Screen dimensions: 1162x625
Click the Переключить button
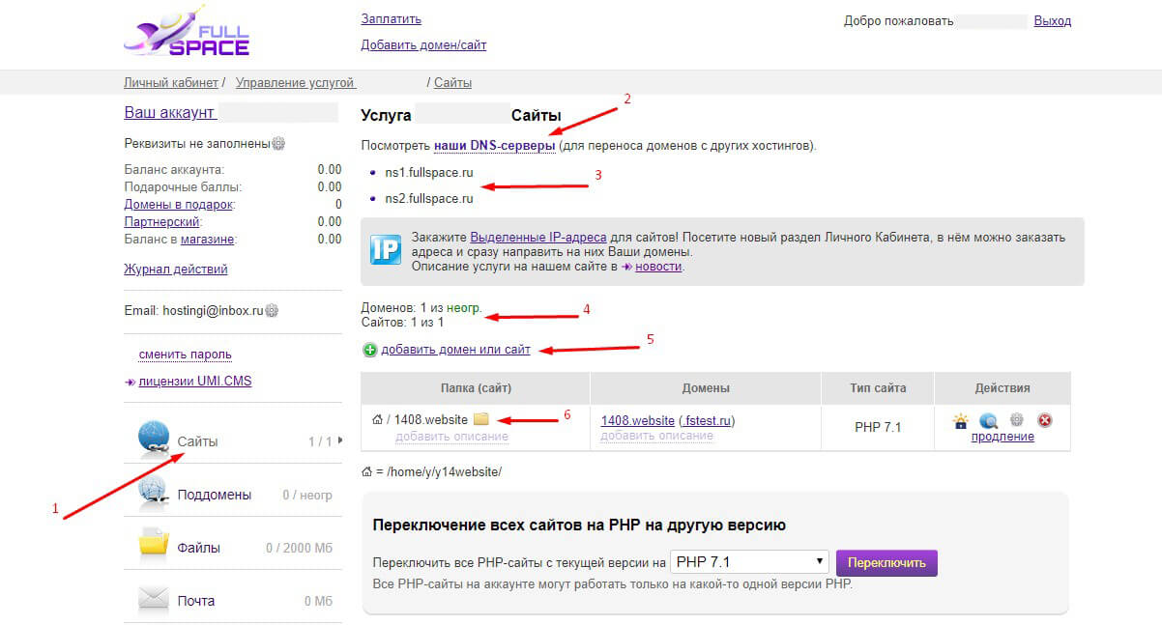coord(886,562)
